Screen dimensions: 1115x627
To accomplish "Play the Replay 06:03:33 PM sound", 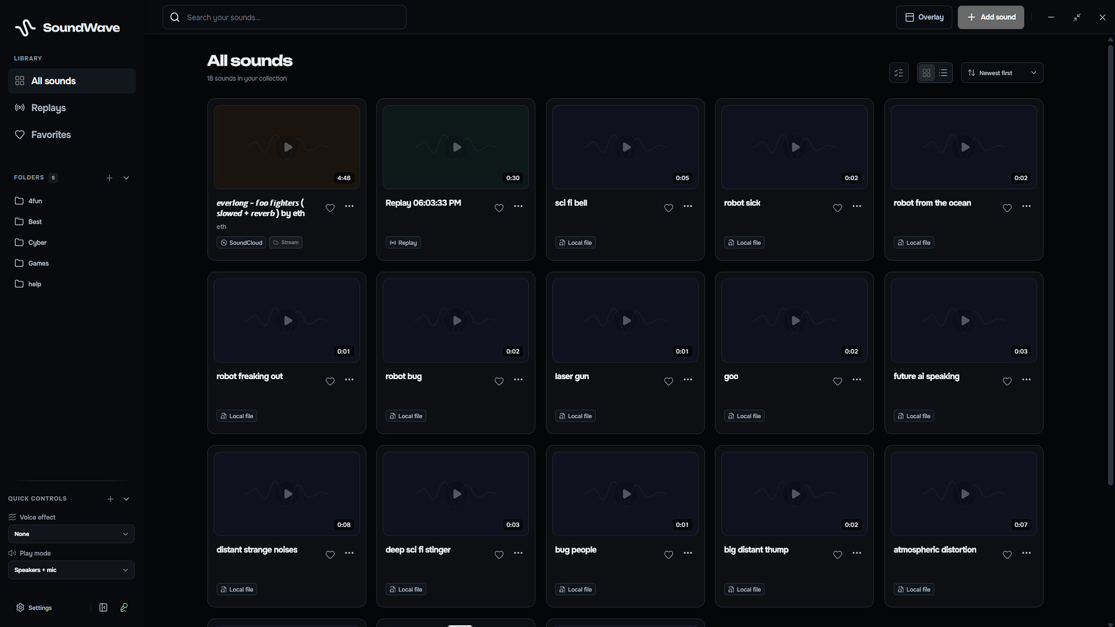I will pos(456,147).
